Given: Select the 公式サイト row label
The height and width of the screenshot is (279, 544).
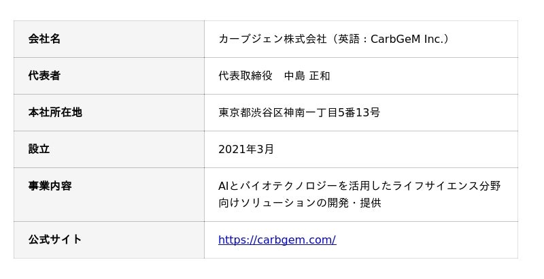Looking at the screenshot, I should [x=55, y=240].
